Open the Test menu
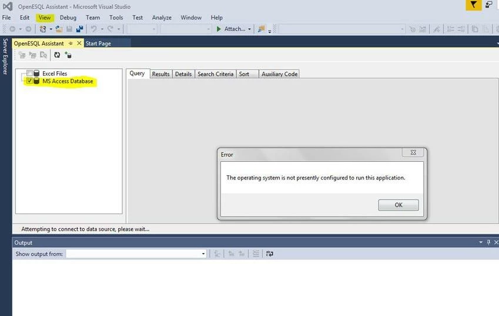499x316 pixels. click(138, 18)
